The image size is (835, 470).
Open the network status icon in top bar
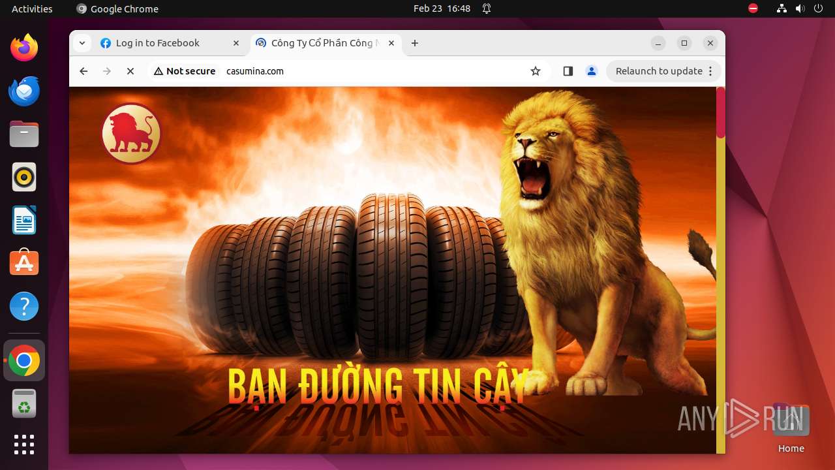point(782,8)
